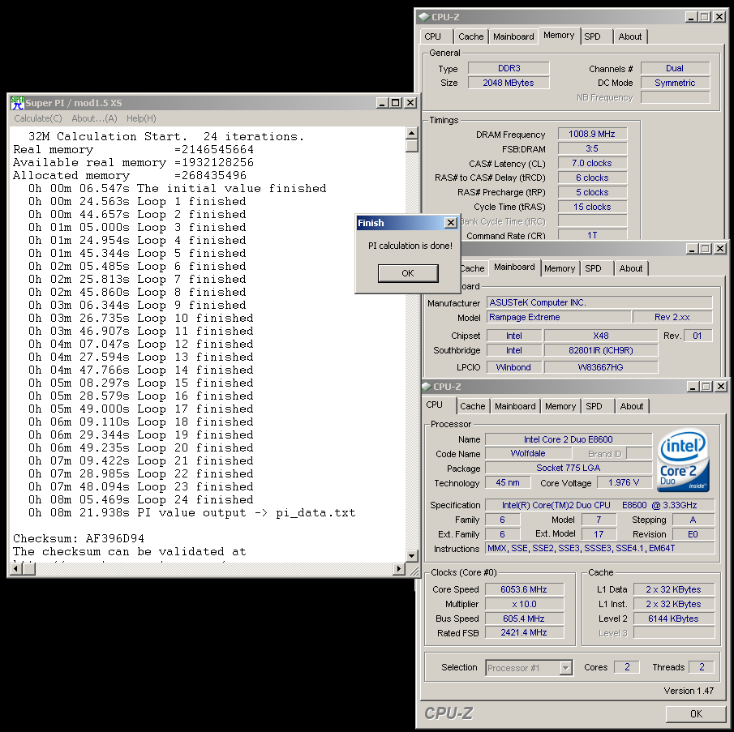734x732 pixels.
Task: Click Multiplier value x 10.0
Action: point(524,604)
